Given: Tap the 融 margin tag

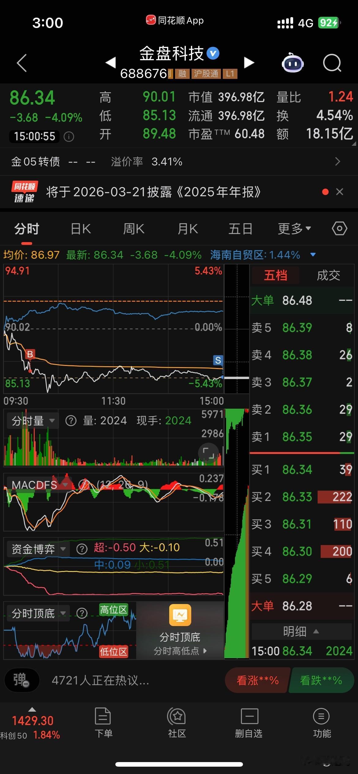Looking at the screenshot, I should click(x=182, y=74).
